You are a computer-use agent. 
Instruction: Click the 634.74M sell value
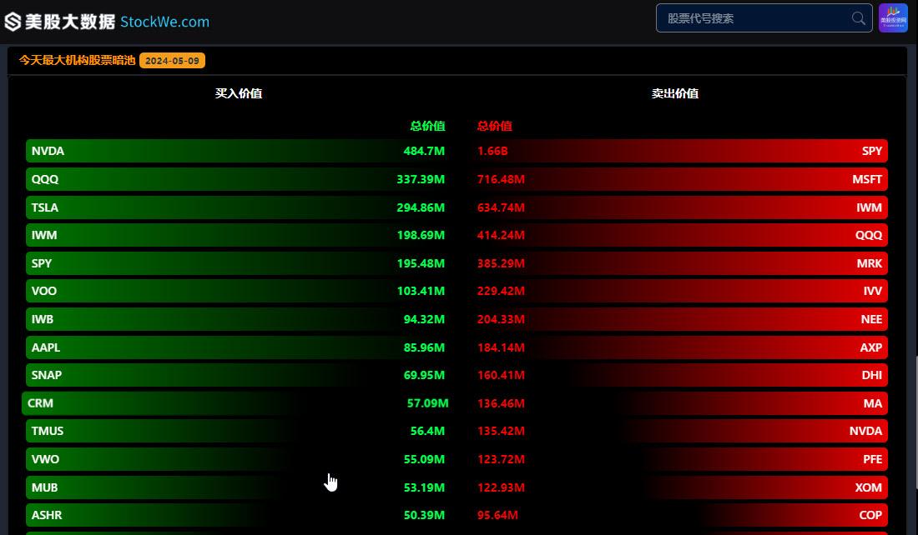coord(502,207)
